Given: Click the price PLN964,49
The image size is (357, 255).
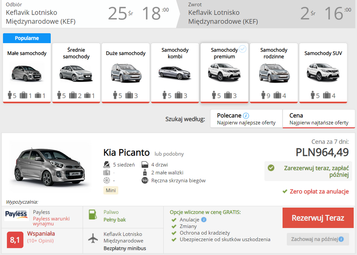Looking at the screenshot, I should (x=322, y=152).
